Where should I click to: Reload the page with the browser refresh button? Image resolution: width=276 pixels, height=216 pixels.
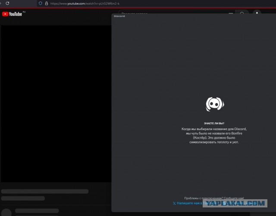click(x=7, y=3)
